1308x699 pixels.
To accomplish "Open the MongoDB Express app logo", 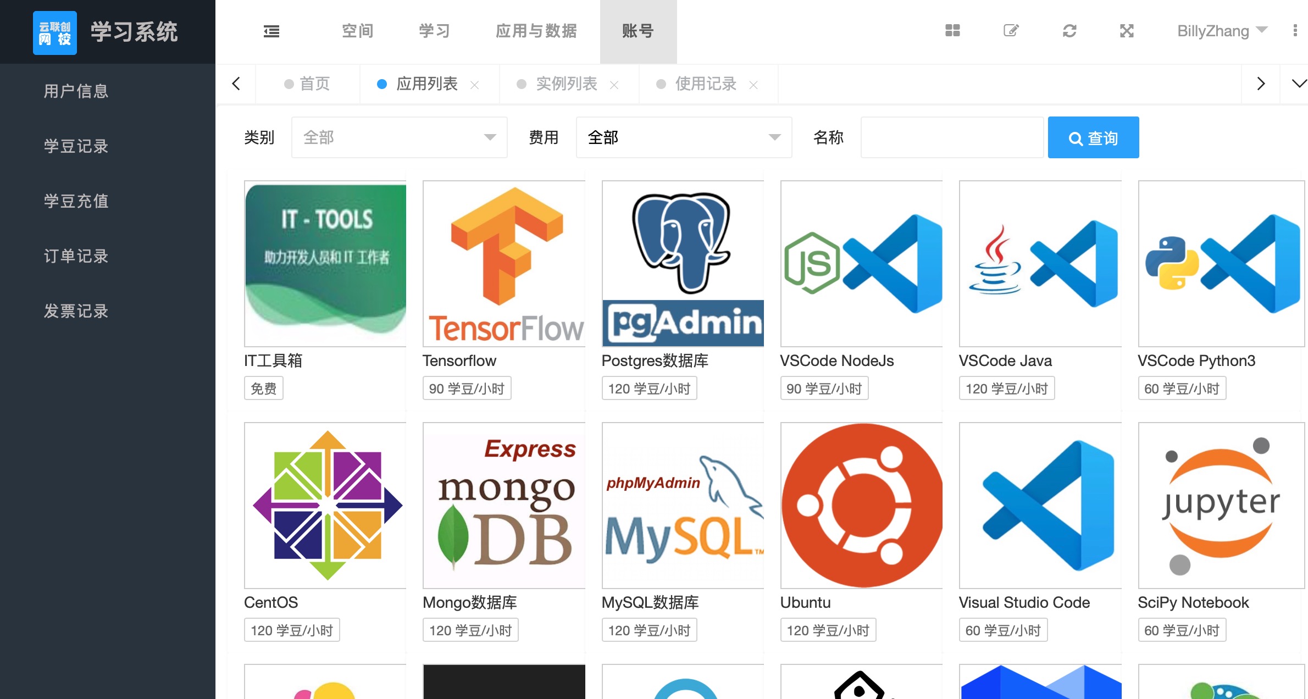I will (x=504, y=506).
